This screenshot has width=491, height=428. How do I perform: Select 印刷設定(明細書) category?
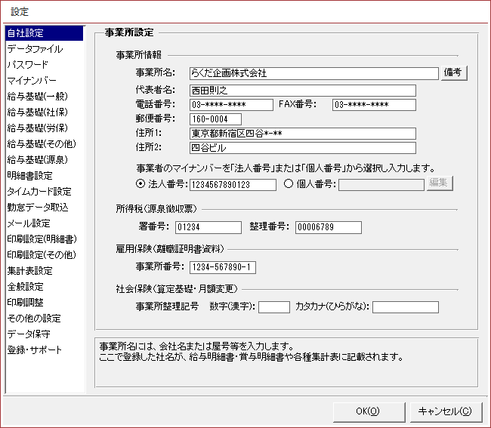point(41,239)
